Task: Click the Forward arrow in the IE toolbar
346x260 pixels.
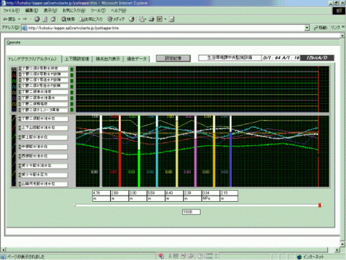Action: 25,19
